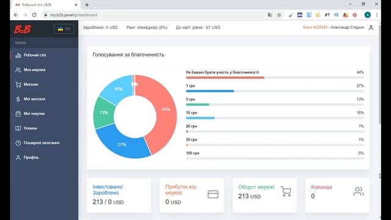Open Робочий стіл menu item
The height and width of the screenshot is (220, 391).
click(35, 55)
